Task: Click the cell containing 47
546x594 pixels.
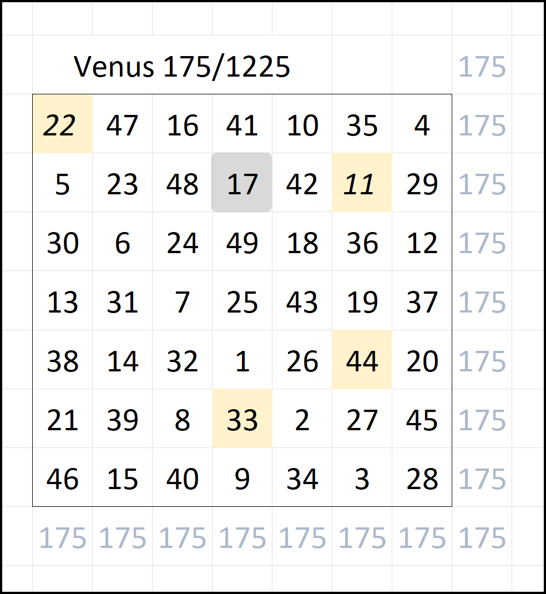Action: point(122,124)
